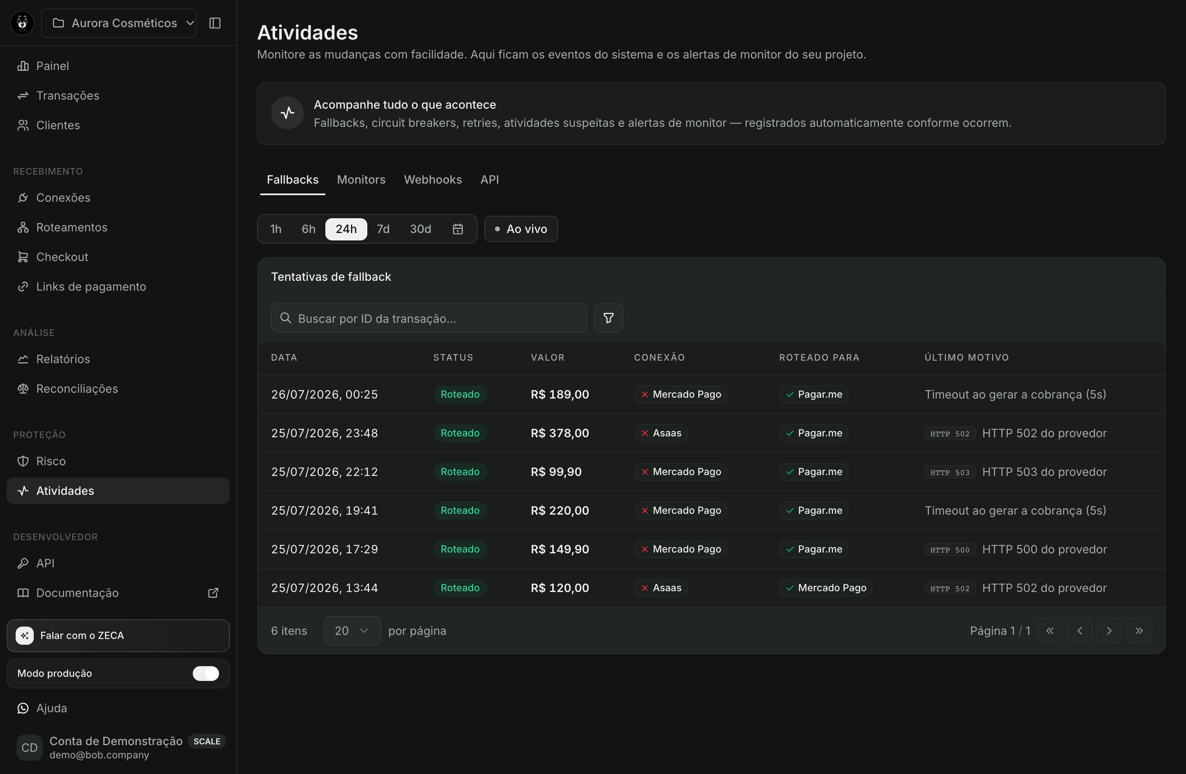Switch to the Fallbacks tab
This screenshot has width=1186, height=774.
(292, 180)
